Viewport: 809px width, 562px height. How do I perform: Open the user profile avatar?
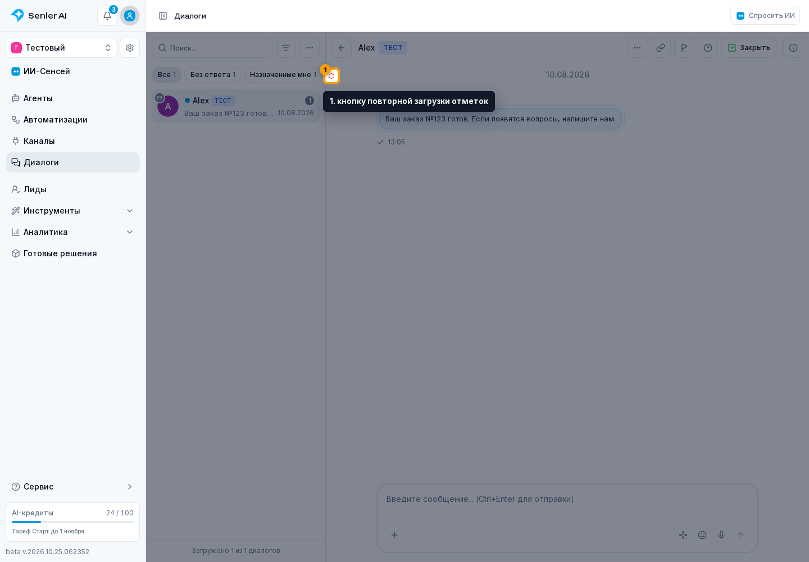(x=130, y=16)
